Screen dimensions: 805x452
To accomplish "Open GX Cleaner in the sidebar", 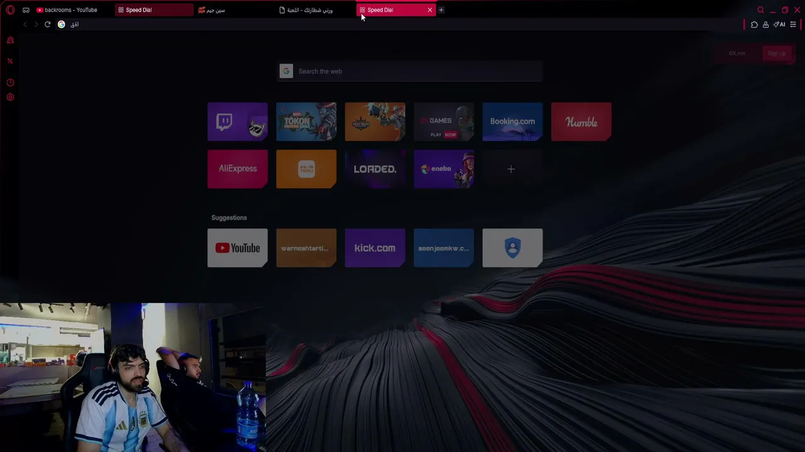I will pos(10,40).
